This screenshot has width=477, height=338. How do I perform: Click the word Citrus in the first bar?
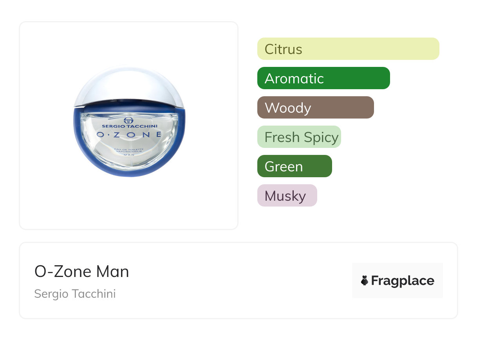tap(284, 49)
